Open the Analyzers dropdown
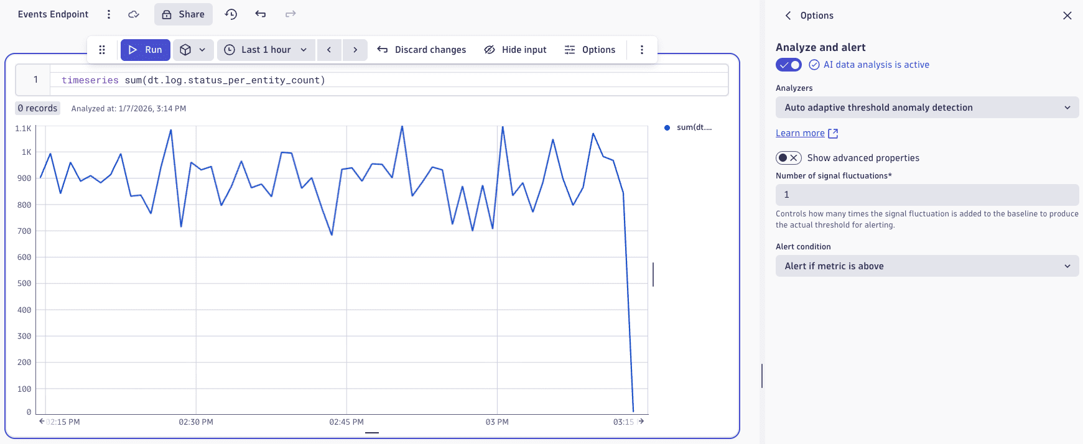This screenshot has height=444, width=1083. (x=927, y=108)
